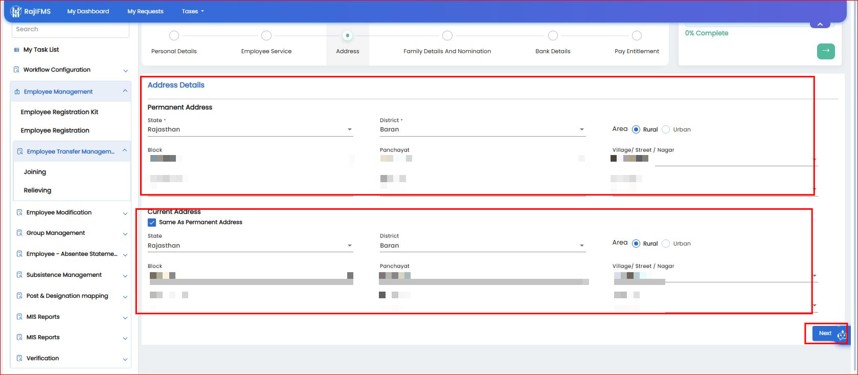Screen dimensions: 858x375
Task: Open the chatbot assistant icon
Action: pyautogui.click(x=842, y=336)
